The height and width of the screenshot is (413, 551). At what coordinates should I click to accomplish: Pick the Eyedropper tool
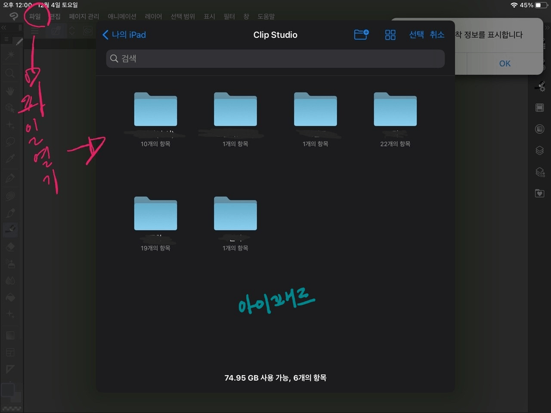[10, 158]
